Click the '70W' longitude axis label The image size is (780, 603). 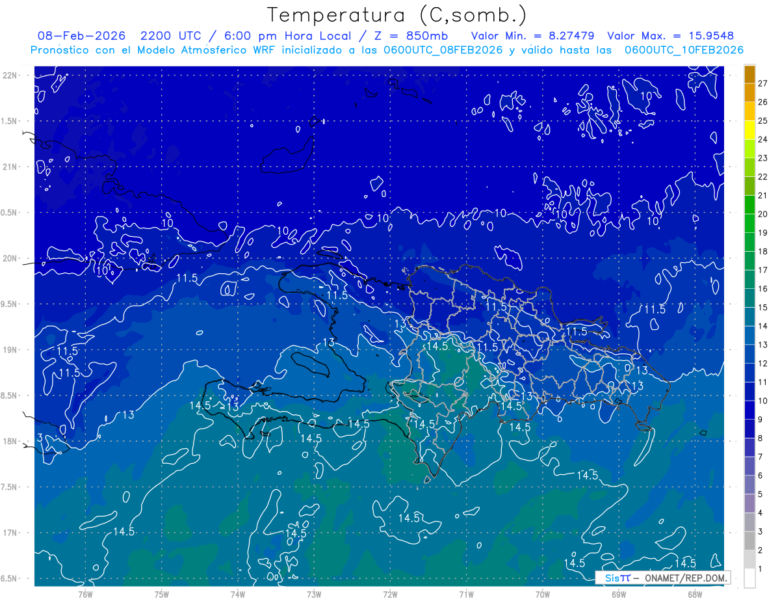pos(543,595)
